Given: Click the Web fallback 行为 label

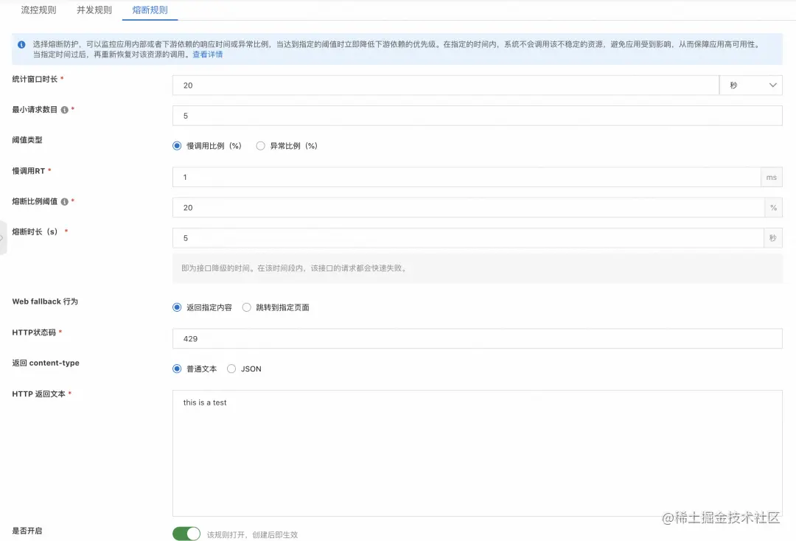Looking at the screenshot, I should (45, 301).
